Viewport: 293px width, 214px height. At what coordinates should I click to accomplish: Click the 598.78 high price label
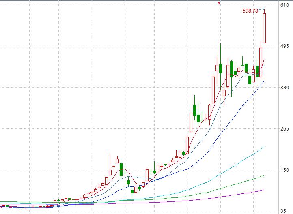point(250,11)
